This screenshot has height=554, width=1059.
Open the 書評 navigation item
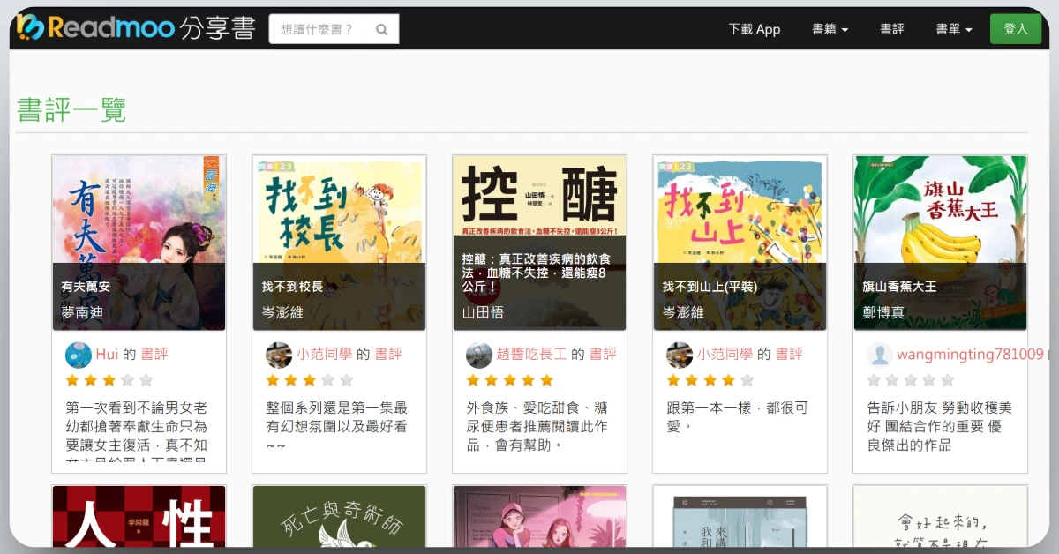(x=892, y=29)
